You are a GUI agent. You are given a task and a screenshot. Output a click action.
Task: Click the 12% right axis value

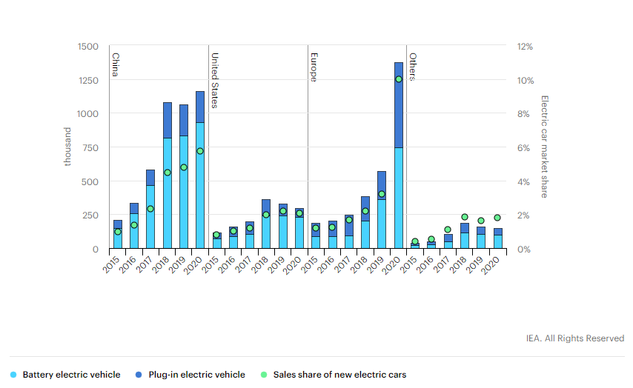coord(526,47)
